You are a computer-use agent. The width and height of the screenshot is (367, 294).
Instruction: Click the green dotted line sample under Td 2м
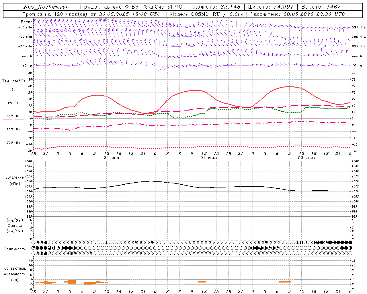coord(13,106)
